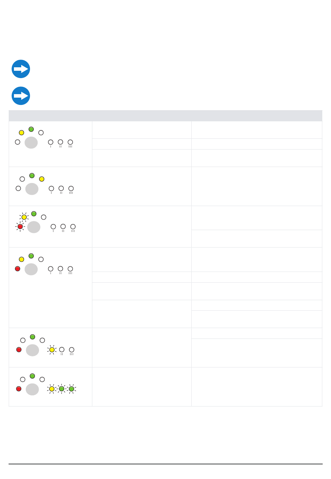
Task: Select the gray round button in first row
Action: tap(31, 143)
